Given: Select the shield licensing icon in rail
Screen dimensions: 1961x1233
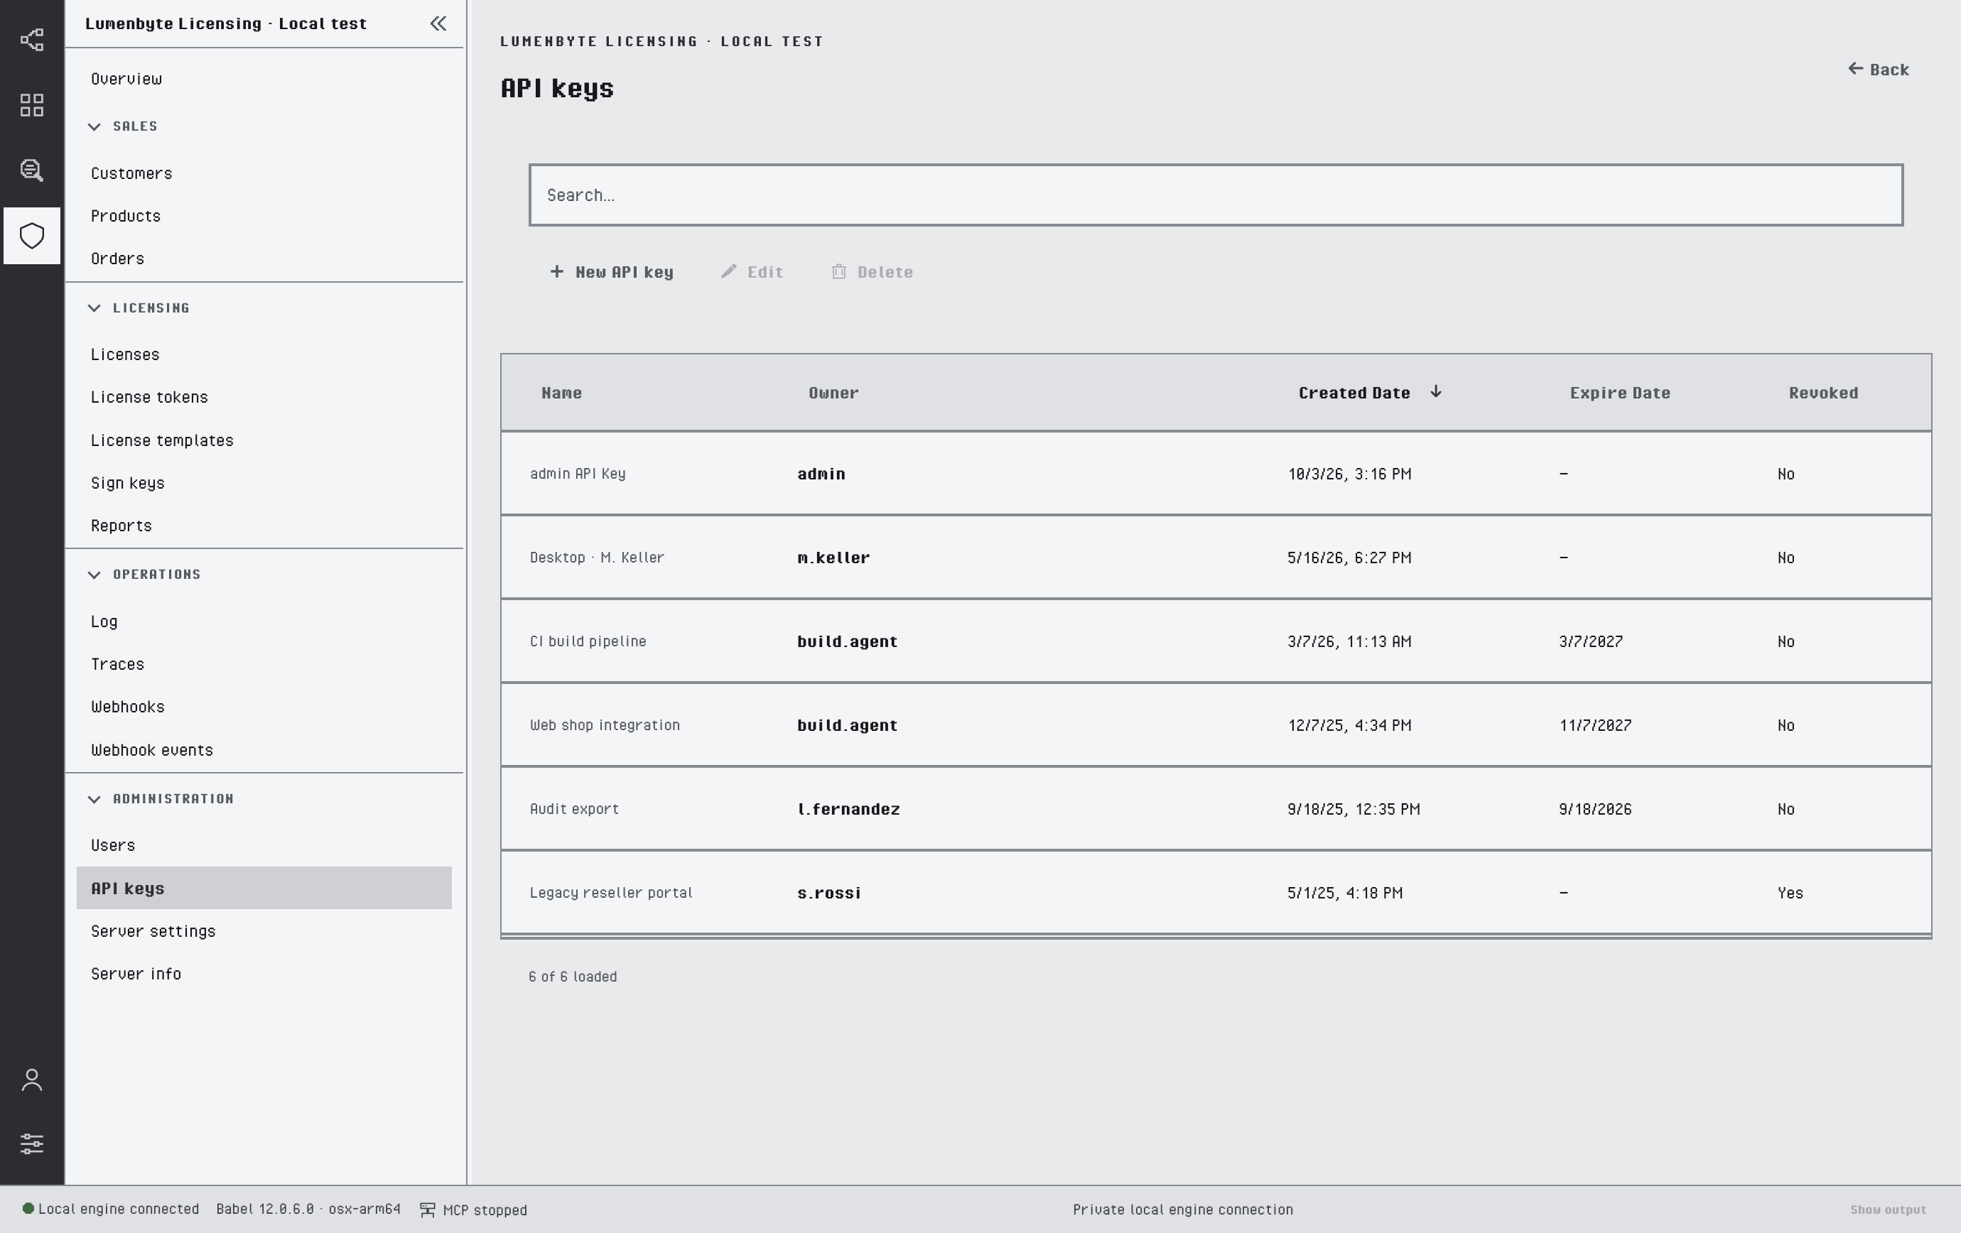Looking at the screenshot, I should coord(32,236).
